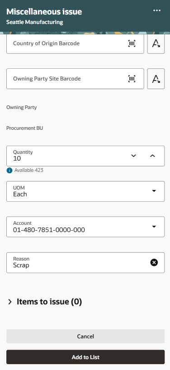Open the three-dot actions menu
Screen dimensions: 170x370
click(x=157, y=10)
